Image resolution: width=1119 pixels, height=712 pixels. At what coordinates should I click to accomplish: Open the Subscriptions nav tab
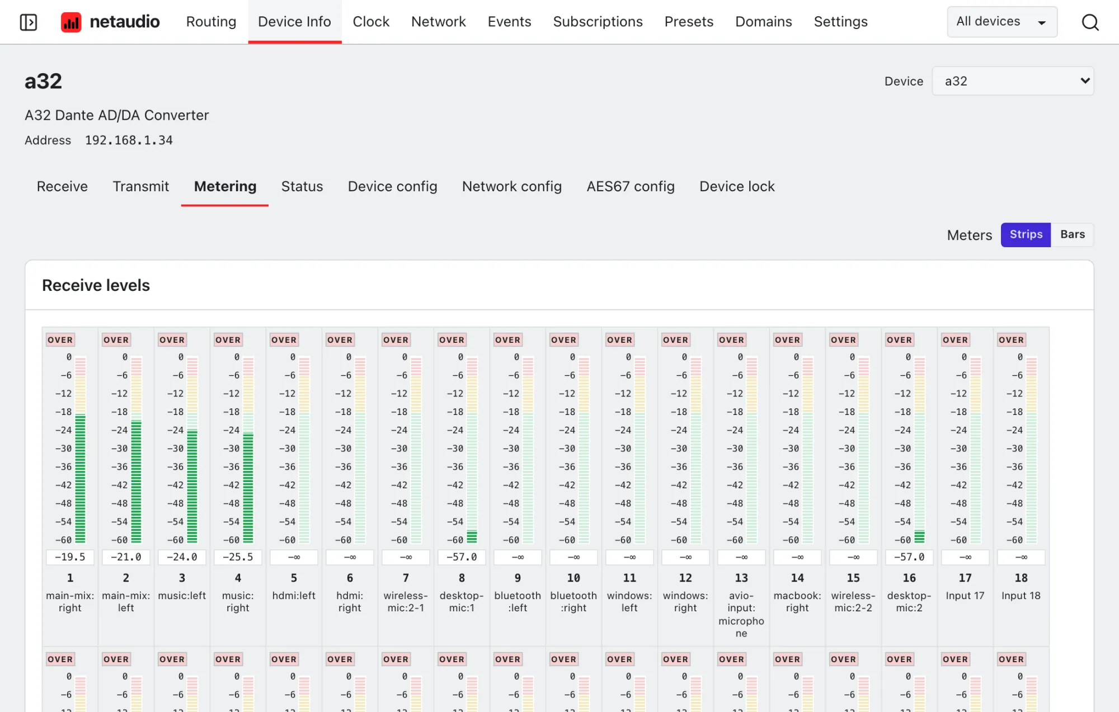click(598, 22)
